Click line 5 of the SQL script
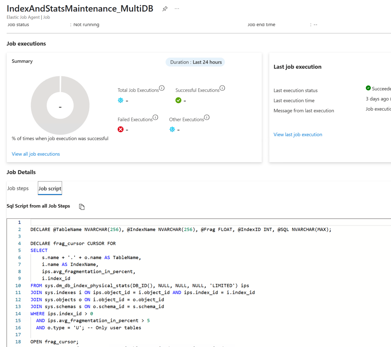 click(39, 250)
